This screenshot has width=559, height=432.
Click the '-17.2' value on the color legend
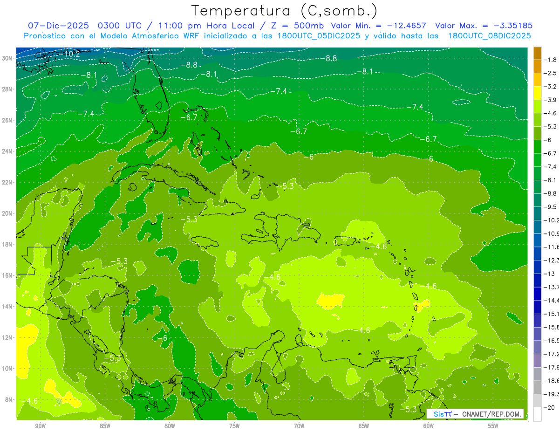552,353
